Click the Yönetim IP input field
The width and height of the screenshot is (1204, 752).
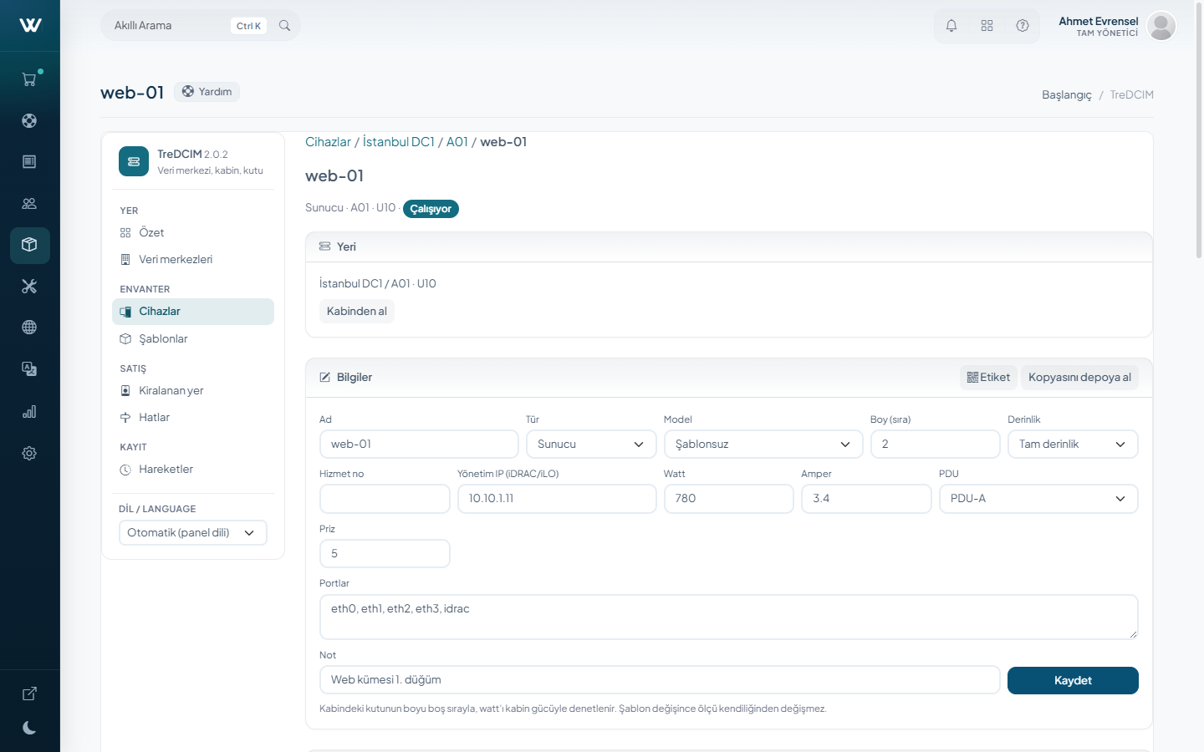point(557,499)
